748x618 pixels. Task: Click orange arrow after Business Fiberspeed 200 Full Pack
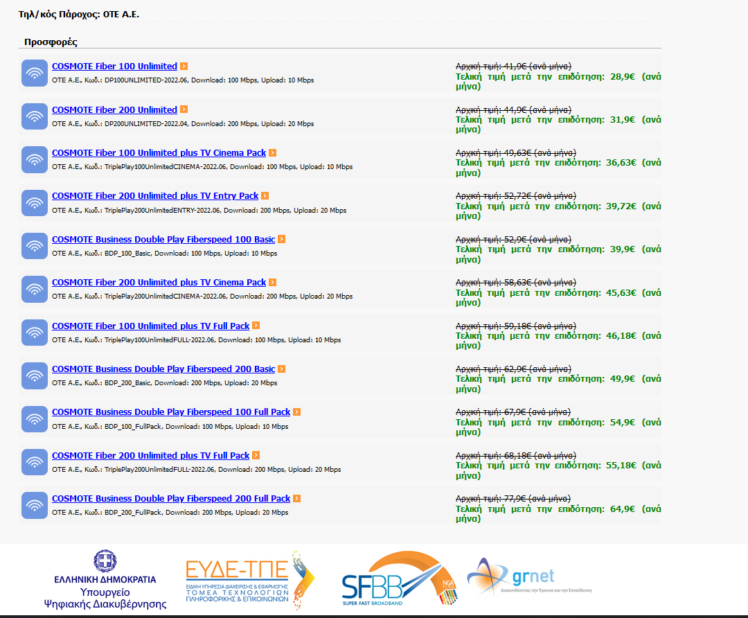pyautogui.click(x=296, y=498)
